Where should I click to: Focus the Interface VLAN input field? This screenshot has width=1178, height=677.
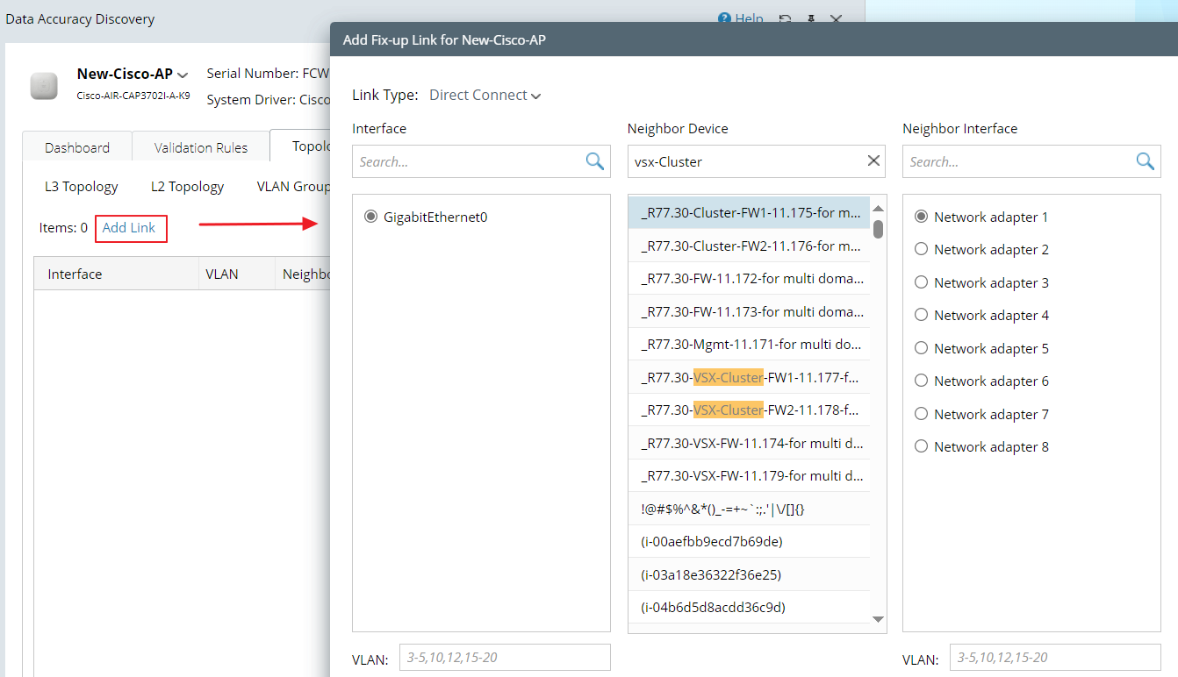click(505, 658)
